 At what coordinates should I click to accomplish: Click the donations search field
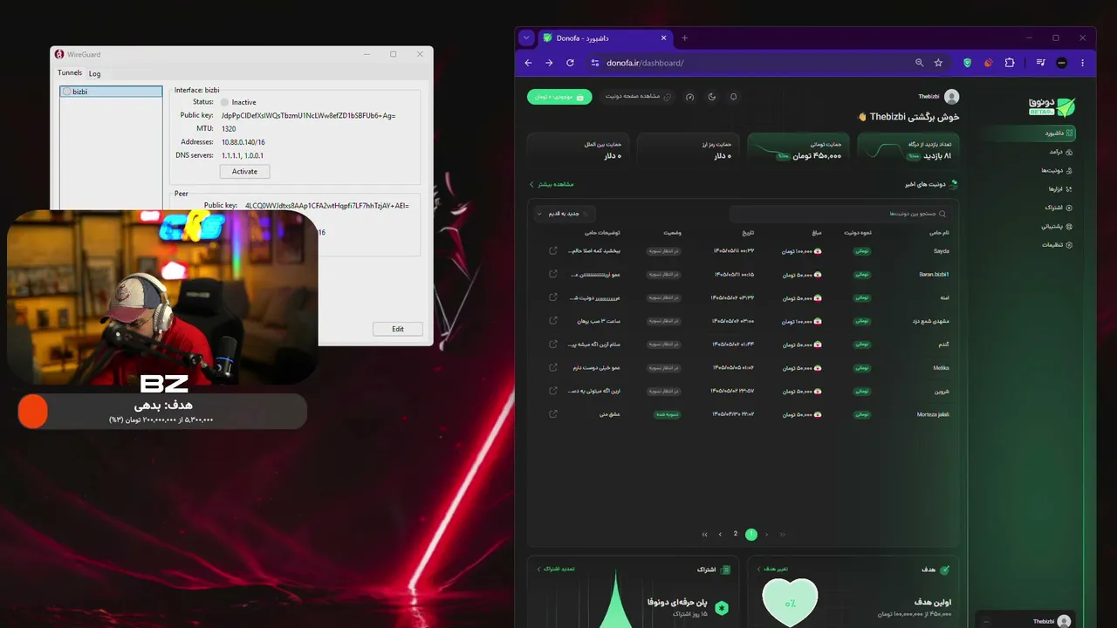click(x=840, y=214)
